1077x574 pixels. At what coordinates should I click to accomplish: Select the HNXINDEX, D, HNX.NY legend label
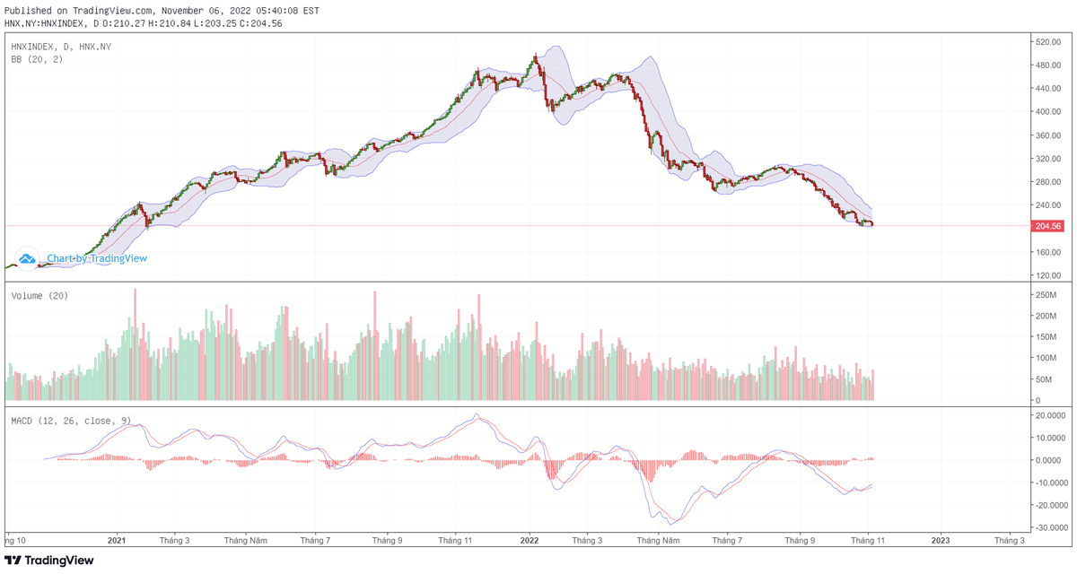tap(62, 46)
